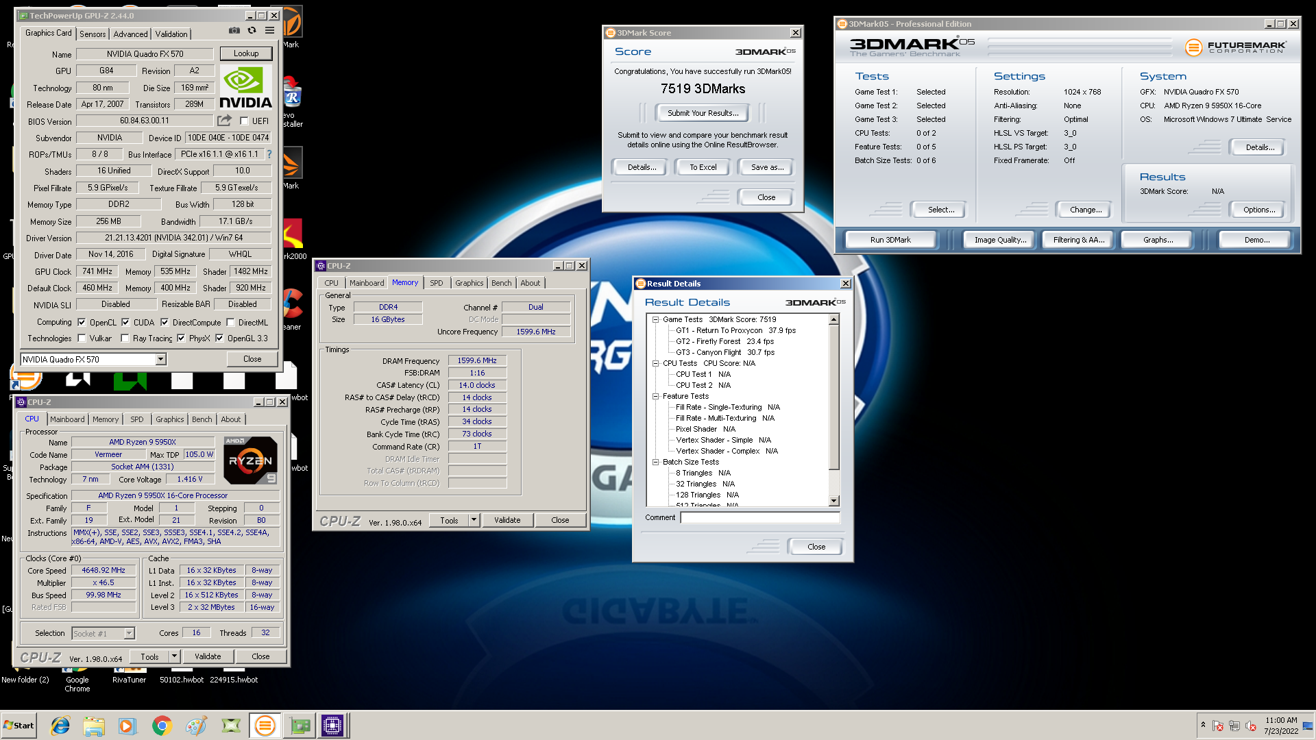Click the Ryzen logo in CPU-Z

(250, 460)
